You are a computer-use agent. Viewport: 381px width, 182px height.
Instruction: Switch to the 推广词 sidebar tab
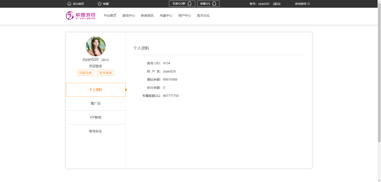tap(96, 104)
